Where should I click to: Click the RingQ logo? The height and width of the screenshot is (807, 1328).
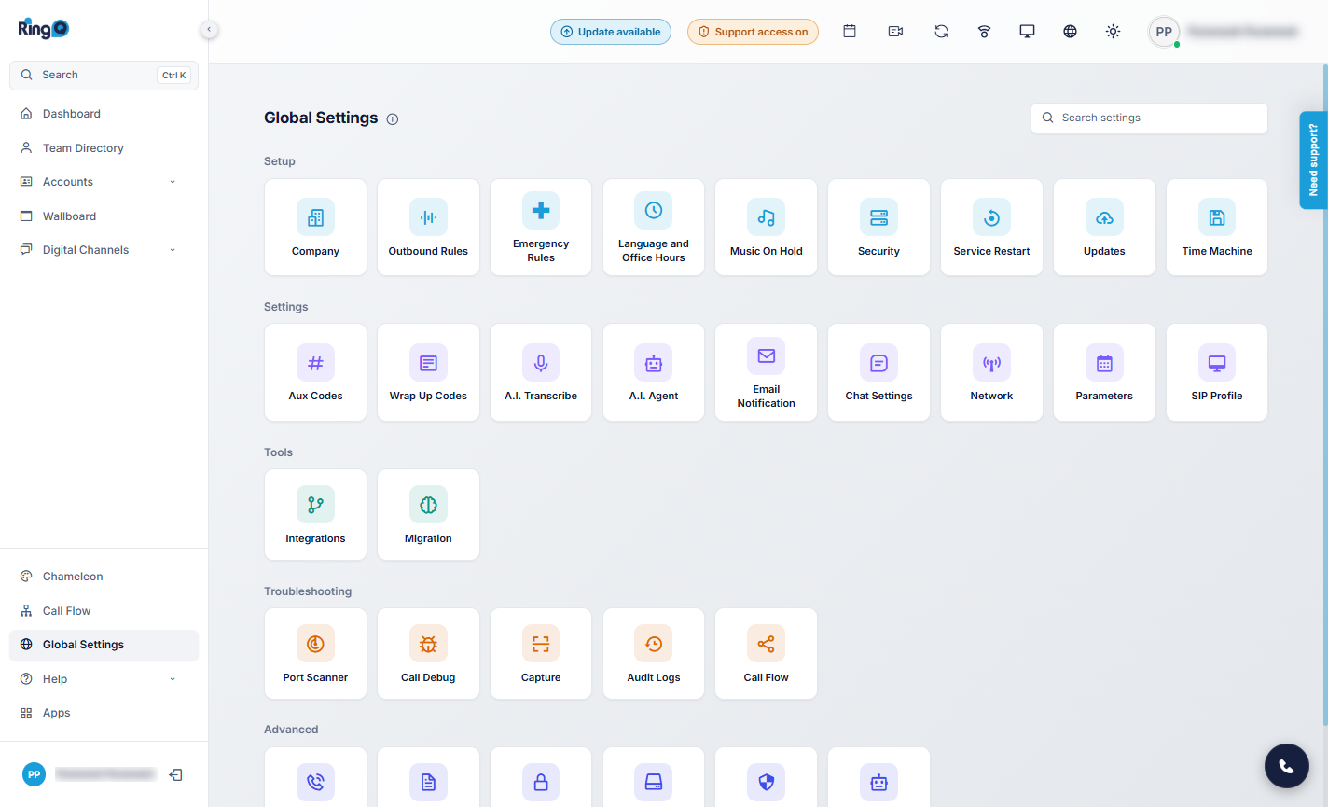[43, 29]
